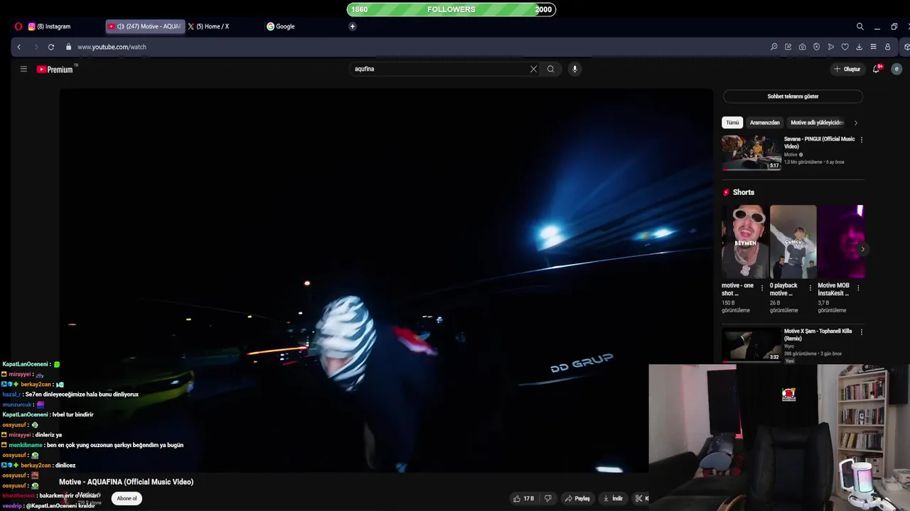Open the Motive MOB İnstaKesit short thumbnail
Screen dimensions: 910x511
tap(841, 241)
